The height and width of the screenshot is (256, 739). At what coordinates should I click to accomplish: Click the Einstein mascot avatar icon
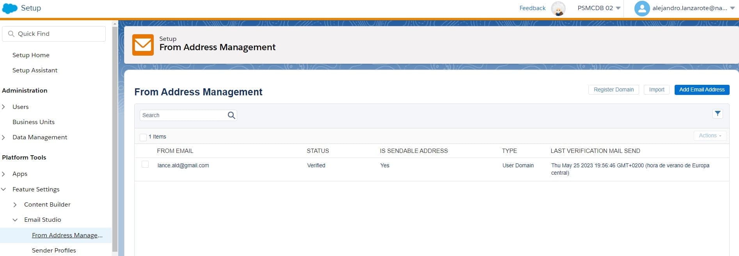tap(558, 9)
